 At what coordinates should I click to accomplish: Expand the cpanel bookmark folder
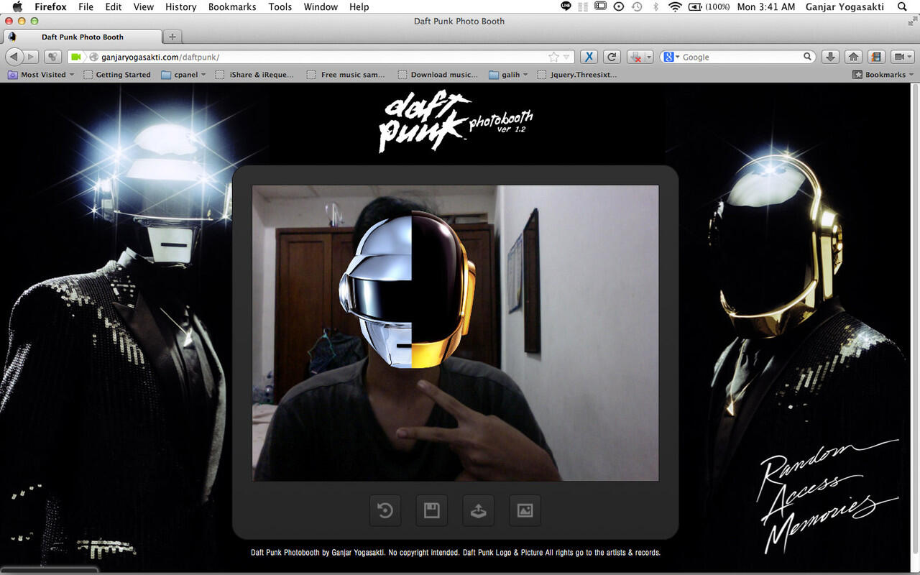[183, 74]
